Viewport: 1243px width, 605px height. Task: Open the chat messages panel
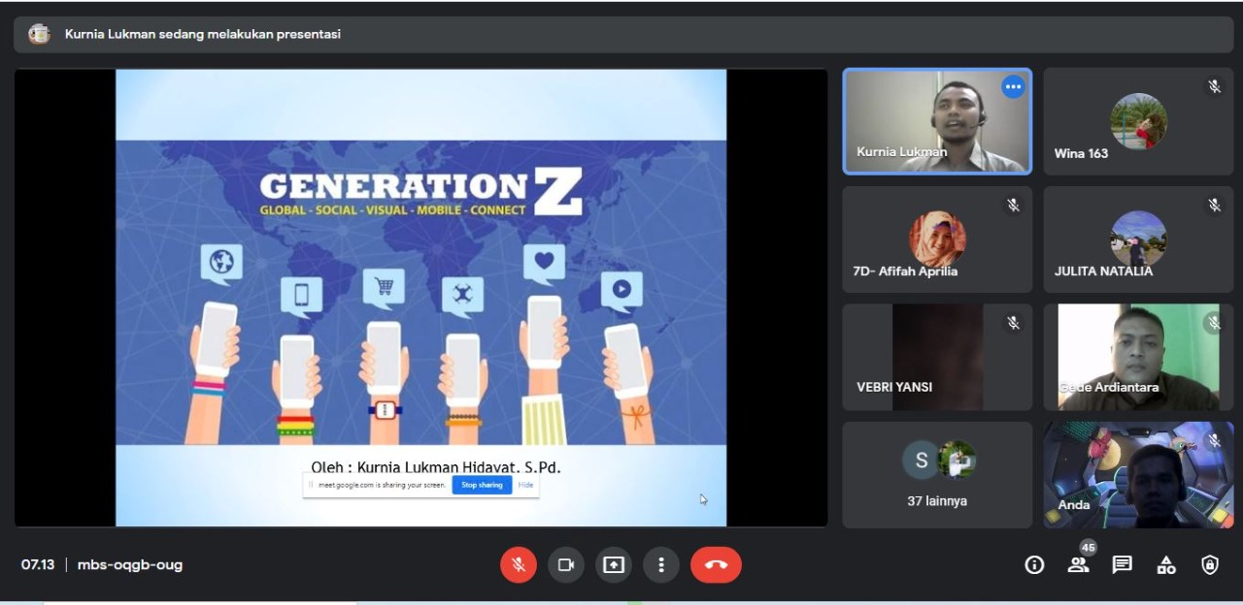[1122, 565]
